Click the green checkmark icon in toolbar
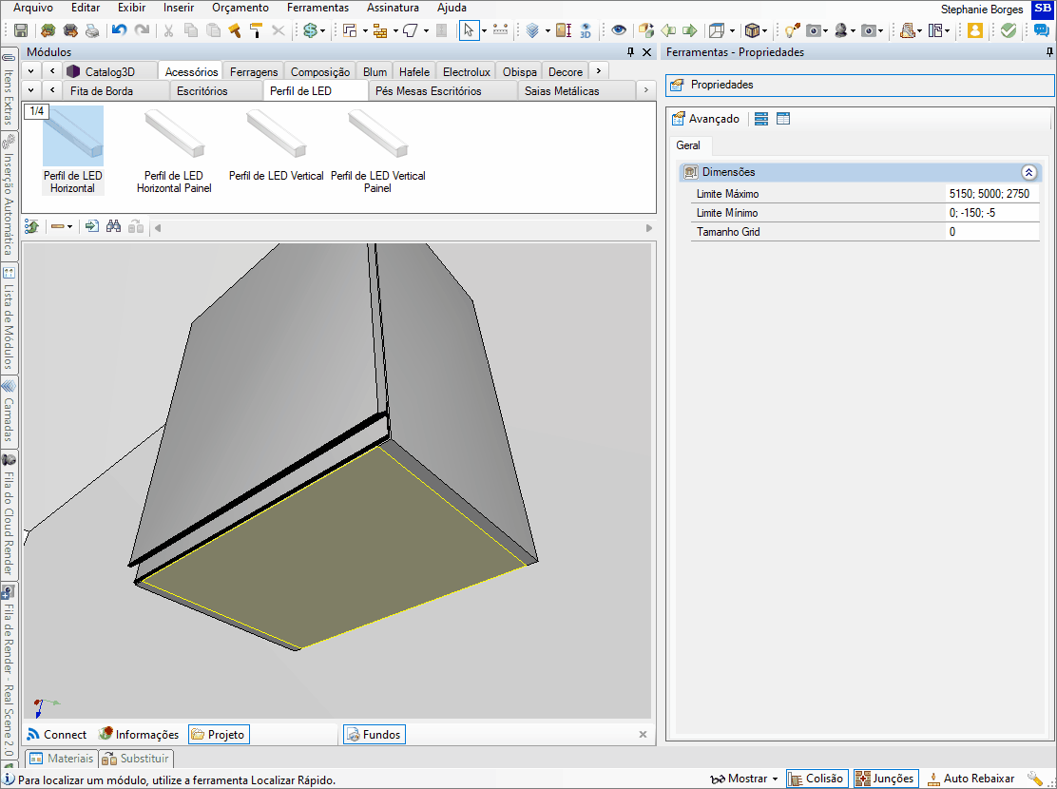This screenshot has width=1057, height=789. click(x=1009, y=30)
